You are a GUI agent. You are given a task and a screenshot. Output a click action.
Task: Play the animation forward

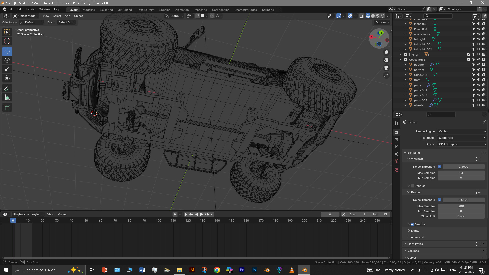201,214
